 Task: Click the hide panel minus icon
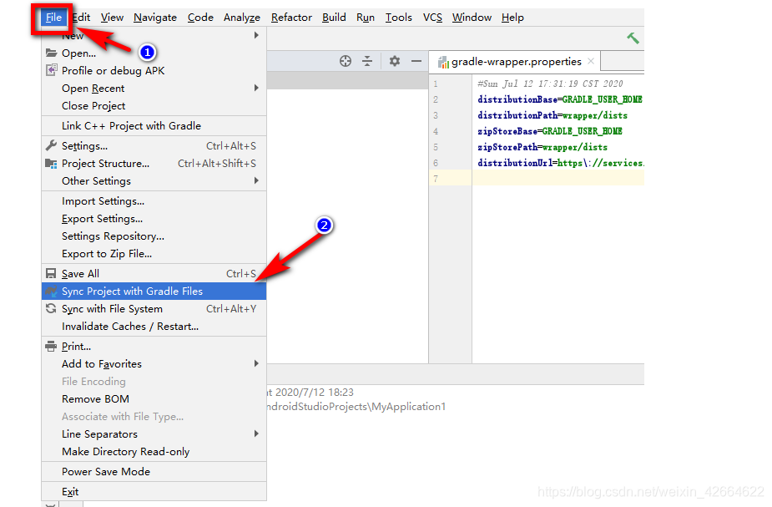pyautogui.click(x=416, y=61)
